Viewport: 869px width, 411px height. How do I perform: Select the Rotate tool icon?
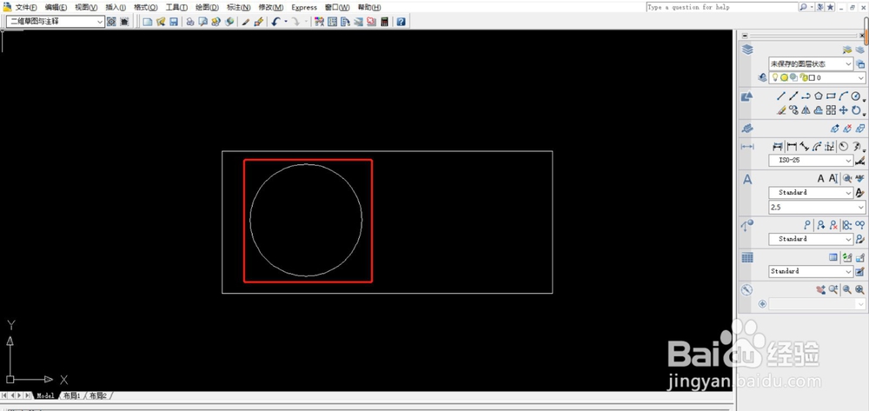point(856,110)
